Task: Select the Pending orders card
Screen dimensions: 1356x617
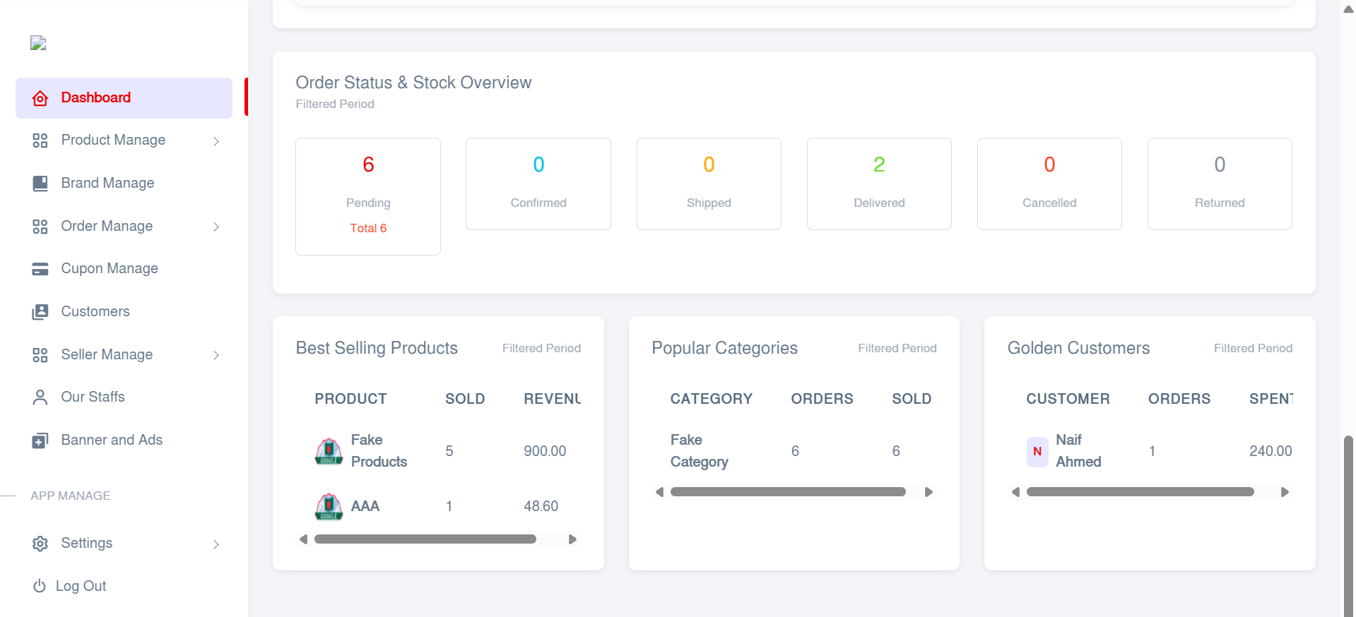Action: coord(367,196)
